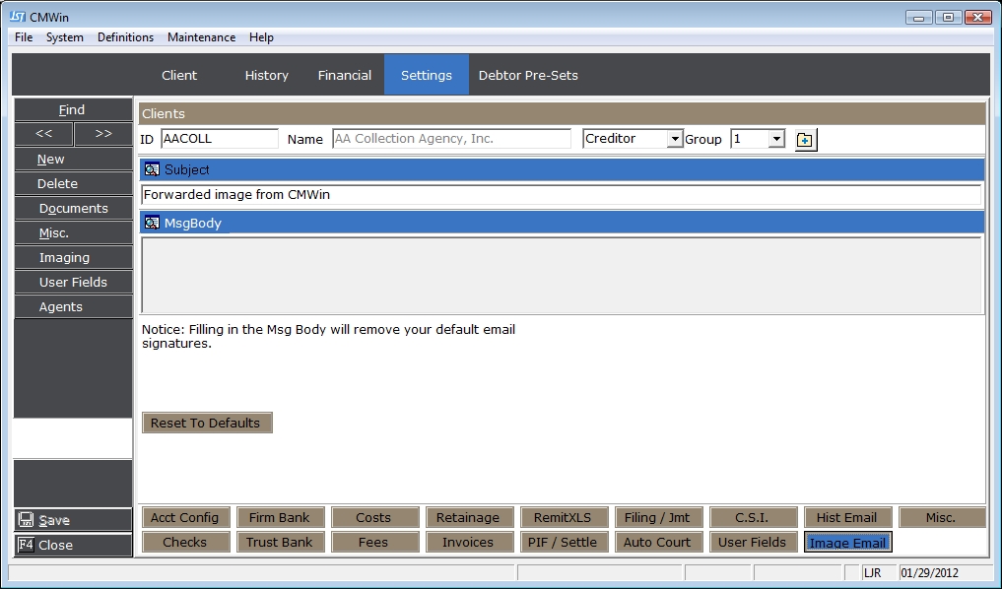Click the Find button in sidebar
This screenshot has height=589, width=1002.
73,109
